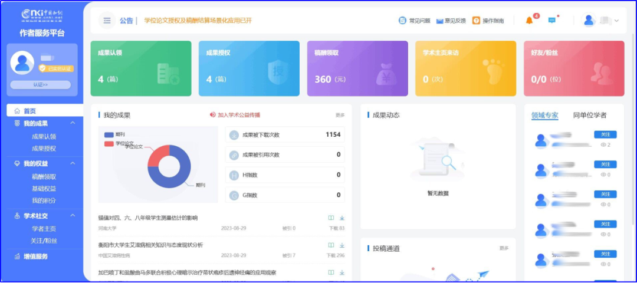Open the notification bell icon
637x283 pixels.
529,21
